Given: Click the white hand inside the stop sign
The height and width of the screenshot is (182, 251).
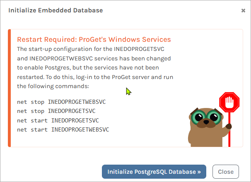Looking at the screenshot, I should tap(229, 101).
